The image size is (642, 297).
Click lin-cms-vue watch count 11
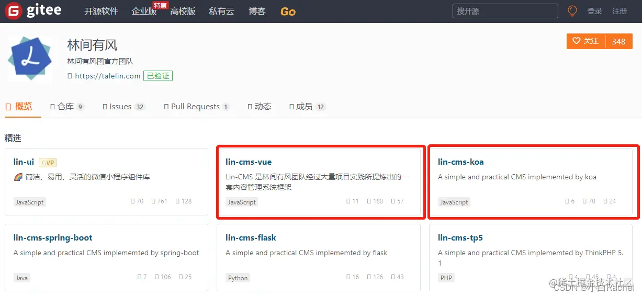click(353, 201)
